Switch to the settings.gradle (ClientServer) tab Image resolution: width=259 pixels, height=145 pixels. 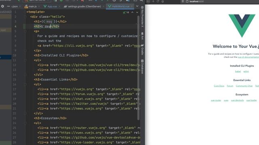(x=84, y=6)
